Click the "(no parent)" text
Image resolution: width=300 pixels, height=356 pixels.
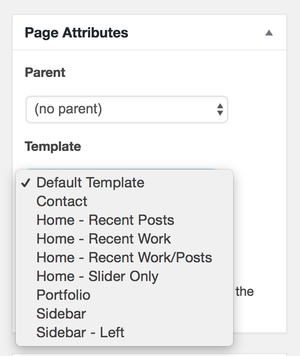68,109
